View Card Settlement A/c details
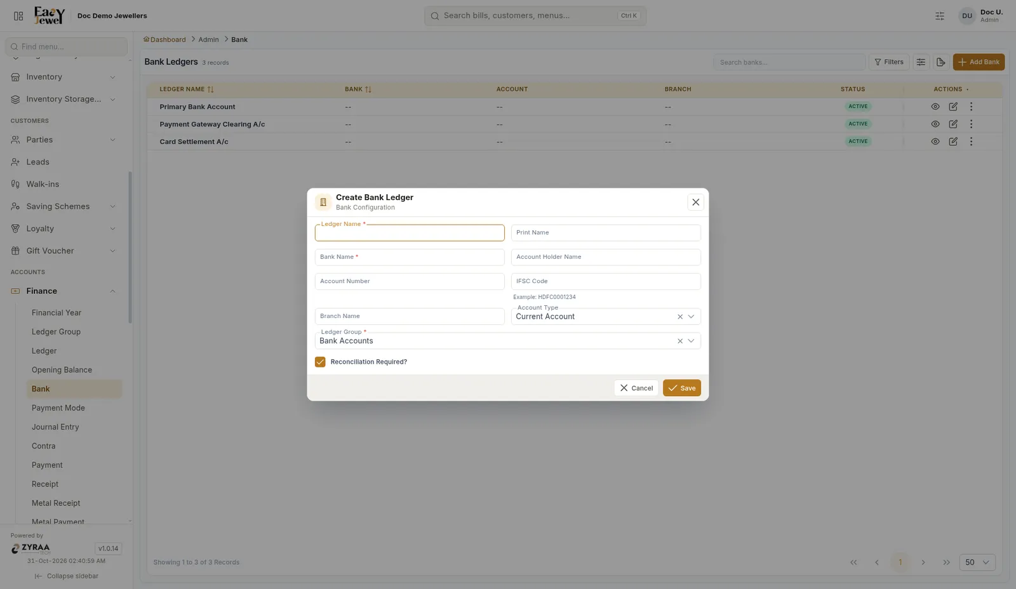The image size is (1016, 589). 935,142
